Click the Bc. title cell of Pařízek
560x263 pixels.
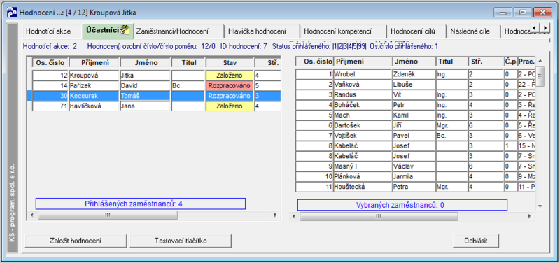pos(188,86)
